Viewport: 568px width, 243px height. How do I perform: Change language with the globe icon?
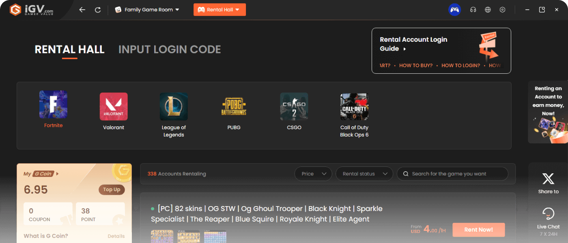(488, 10)
